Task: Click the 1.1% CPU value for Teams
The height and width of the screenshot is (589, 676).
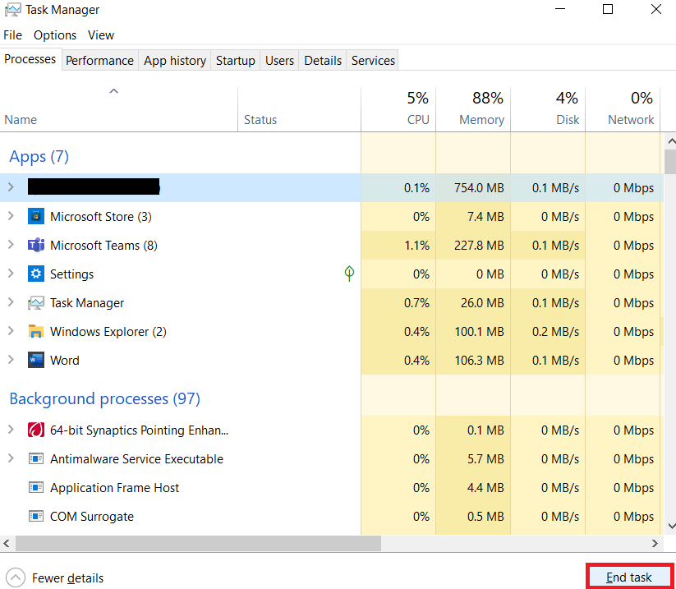Action: 416,246
